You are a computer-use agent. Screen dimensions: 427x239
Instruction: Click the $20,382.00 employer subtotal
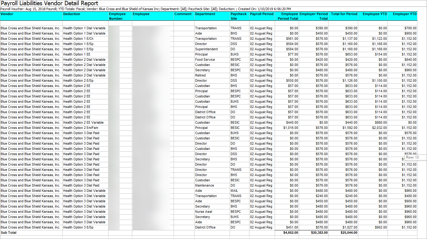tap(319, 233)
